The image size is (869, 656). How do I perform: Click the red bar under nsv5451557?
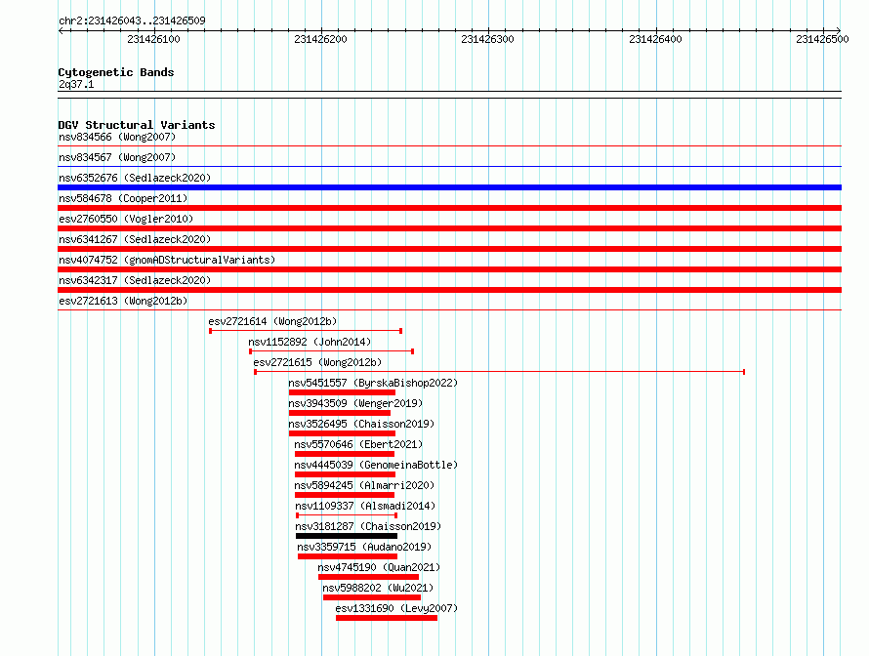point(342,392)
